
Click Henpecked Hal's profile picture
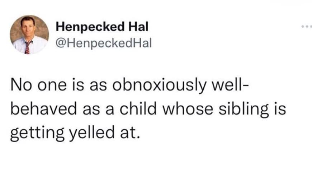click(x=29, y=34)
